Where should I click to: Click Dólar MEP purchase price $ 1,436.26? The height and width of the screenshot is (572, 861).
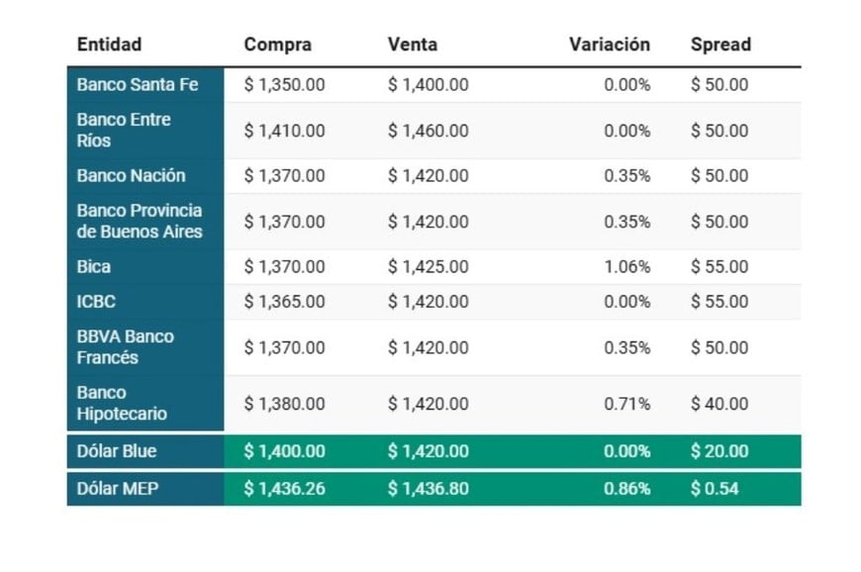(285, 489)
